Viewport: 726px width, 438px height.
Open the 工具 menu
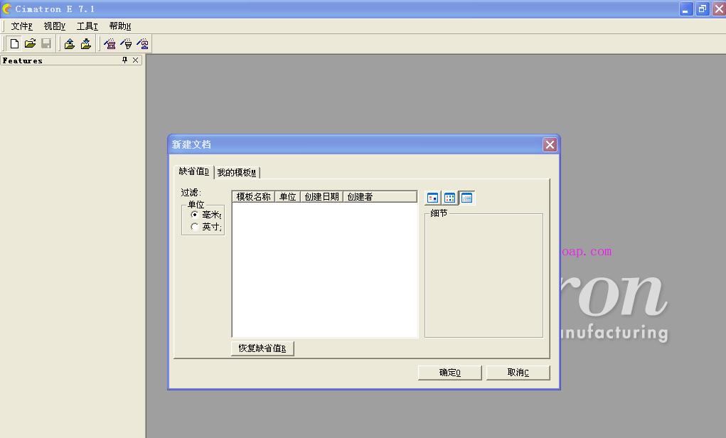point(87,26)
